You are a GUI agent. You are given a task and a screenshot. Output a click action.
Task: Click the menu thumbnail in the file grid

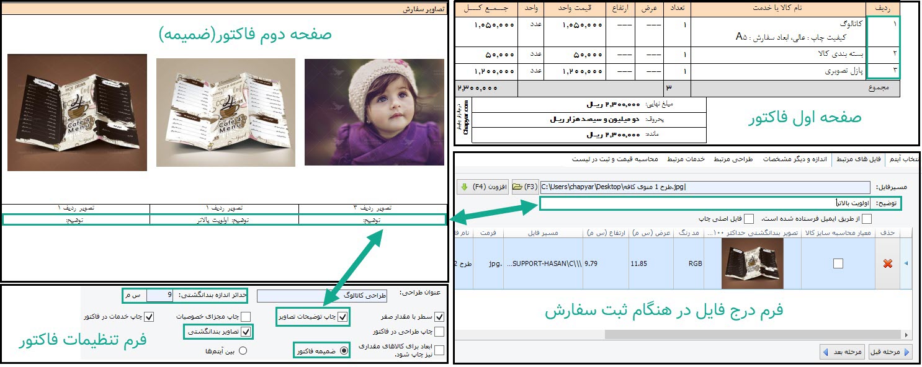pyautogui.click(x=752, y=263)
